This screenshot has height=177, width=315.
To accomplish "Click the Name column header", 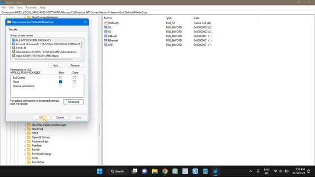I will coord(108,18).
